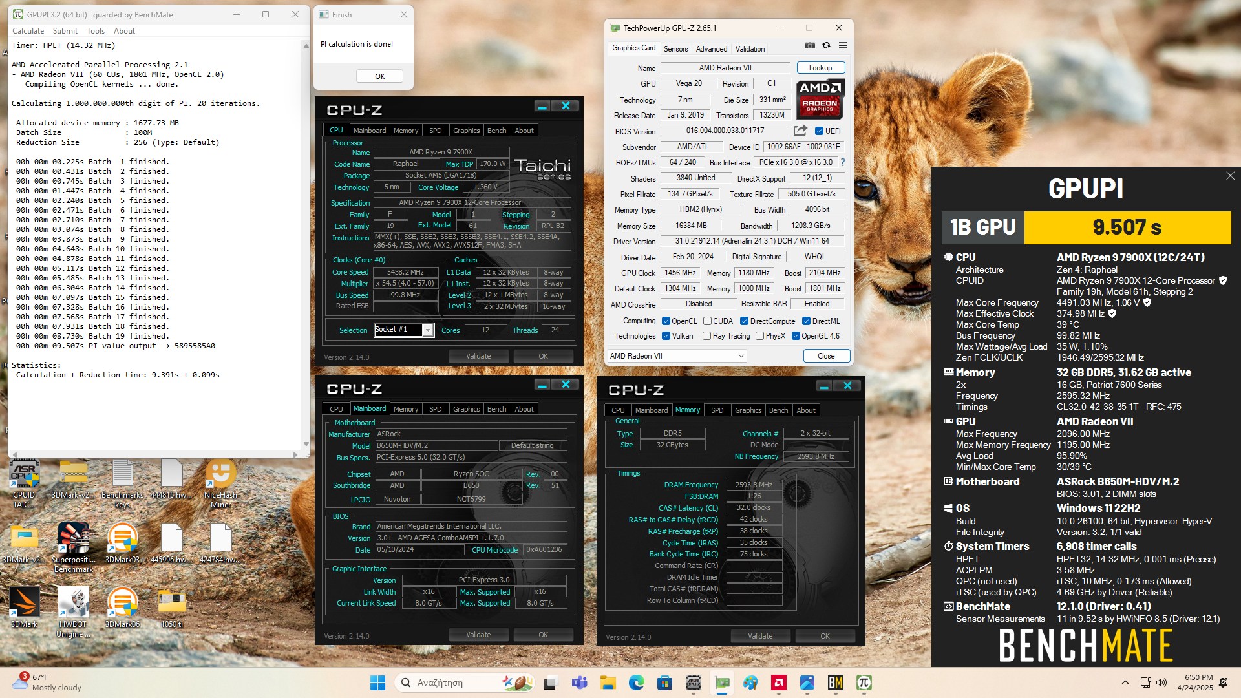Screen dimensions: 1241x698
Task: Click the AMD Radeon Graphics logo
Action: coord(820,99)
